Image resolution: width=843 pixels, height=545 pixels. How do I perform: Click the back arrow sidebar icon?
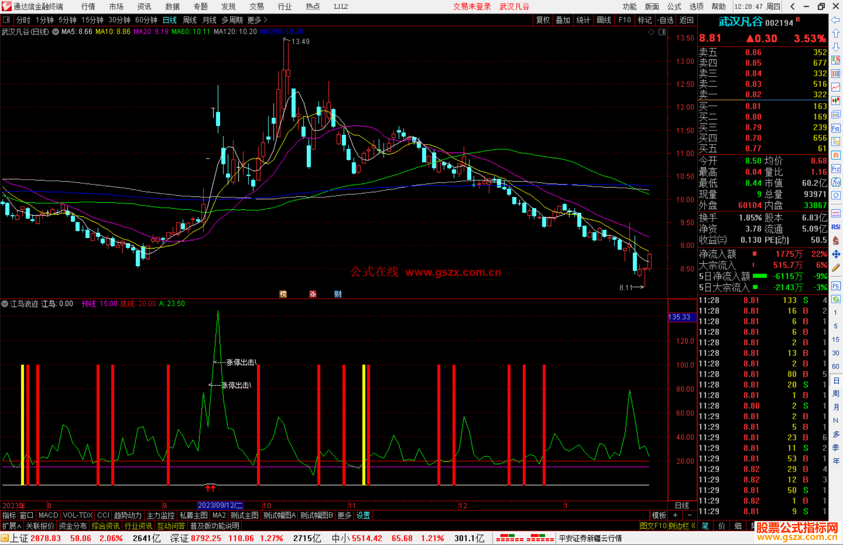836,20
